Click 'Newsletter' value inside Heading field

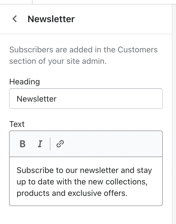pos(36,99)
